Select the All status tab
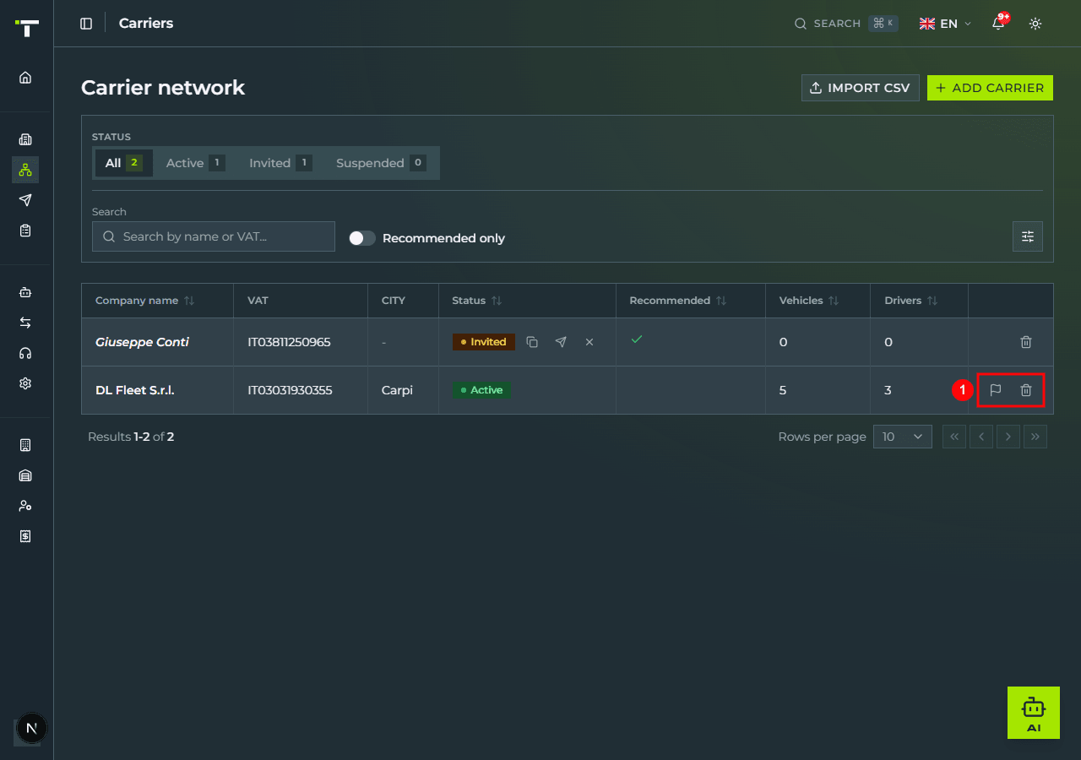The width and height of the screenshot is (1081, 760). click(x=123, y=163)
